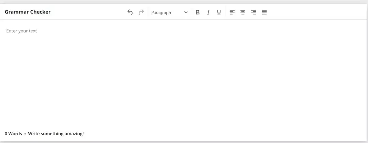Viewport: 368px width, 143px height.
Task: Click the '0 Words' counter
Action: [x=13, y=134]
